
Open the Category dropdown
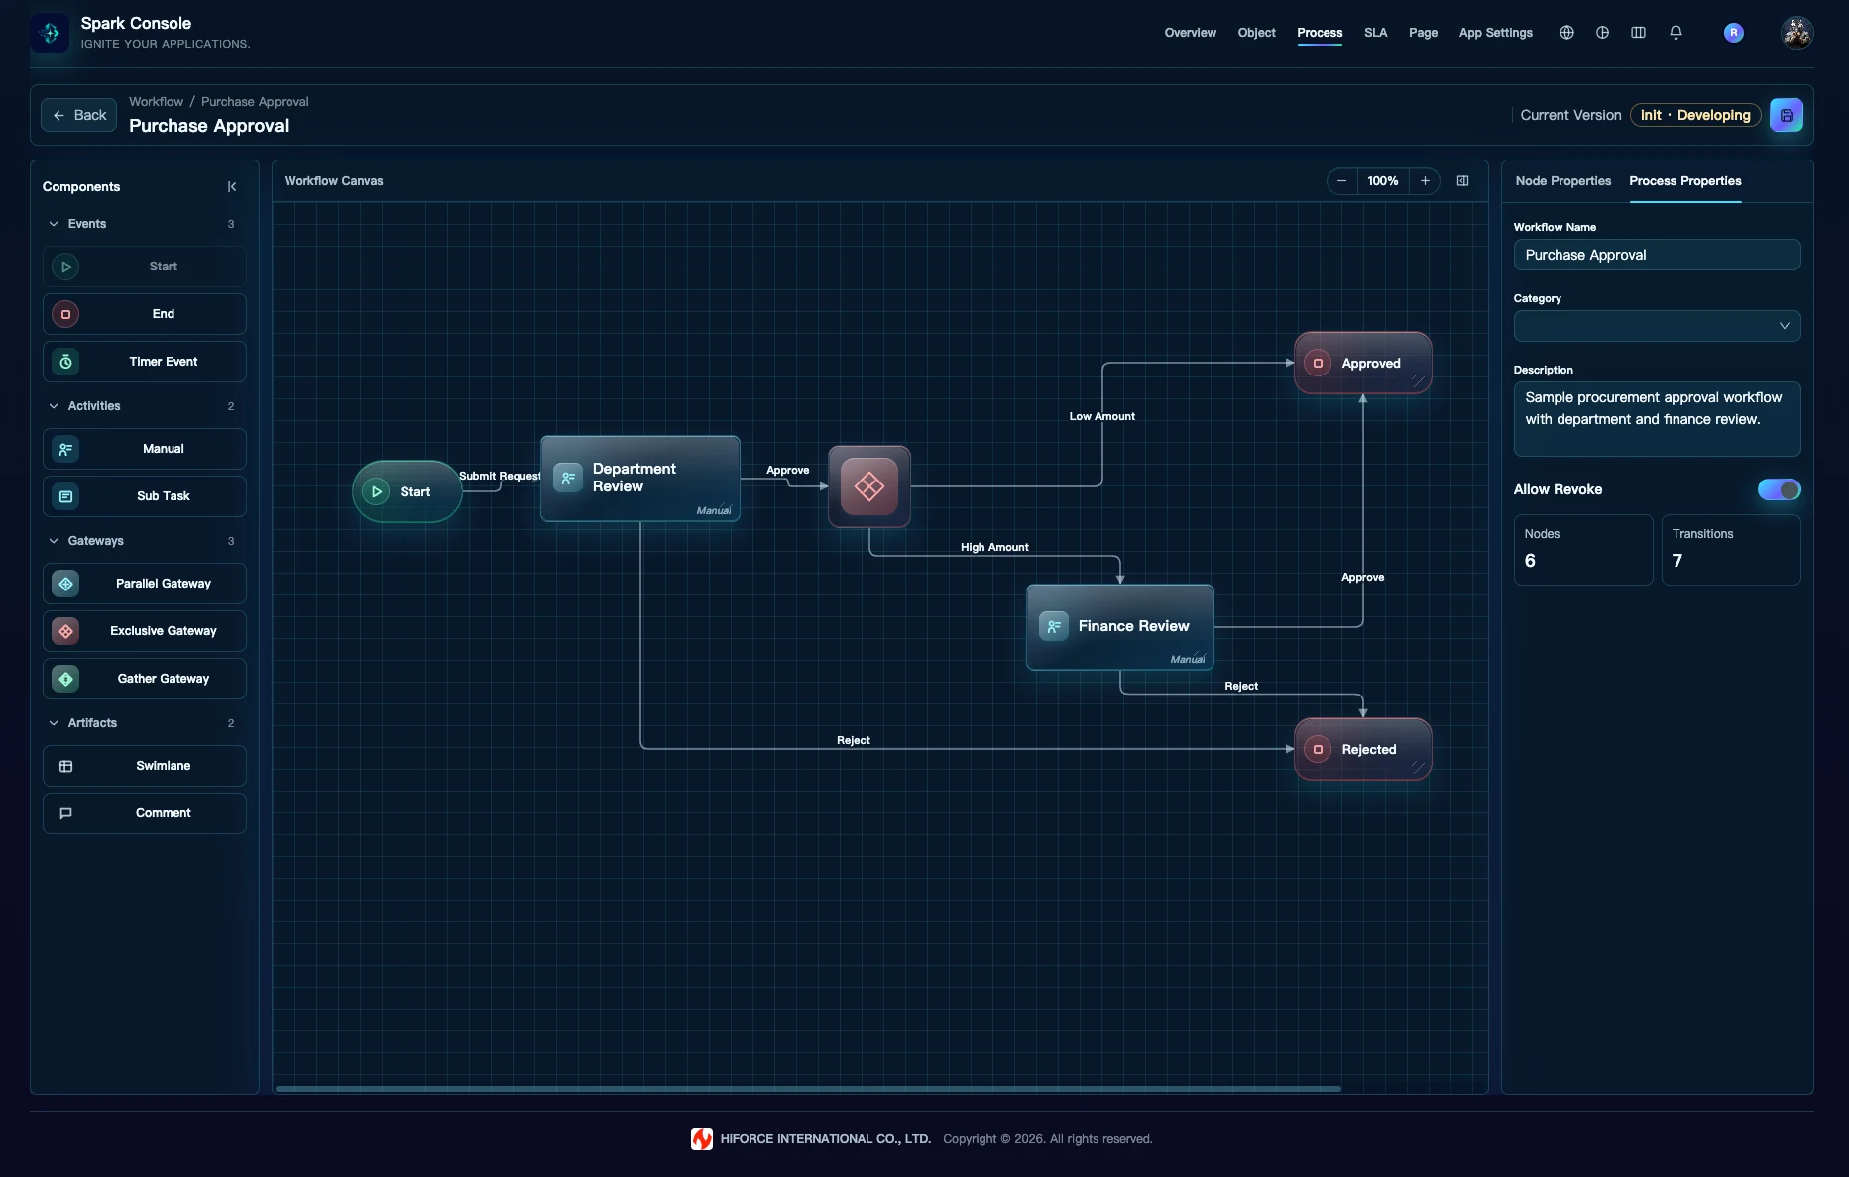(1657, 326)
